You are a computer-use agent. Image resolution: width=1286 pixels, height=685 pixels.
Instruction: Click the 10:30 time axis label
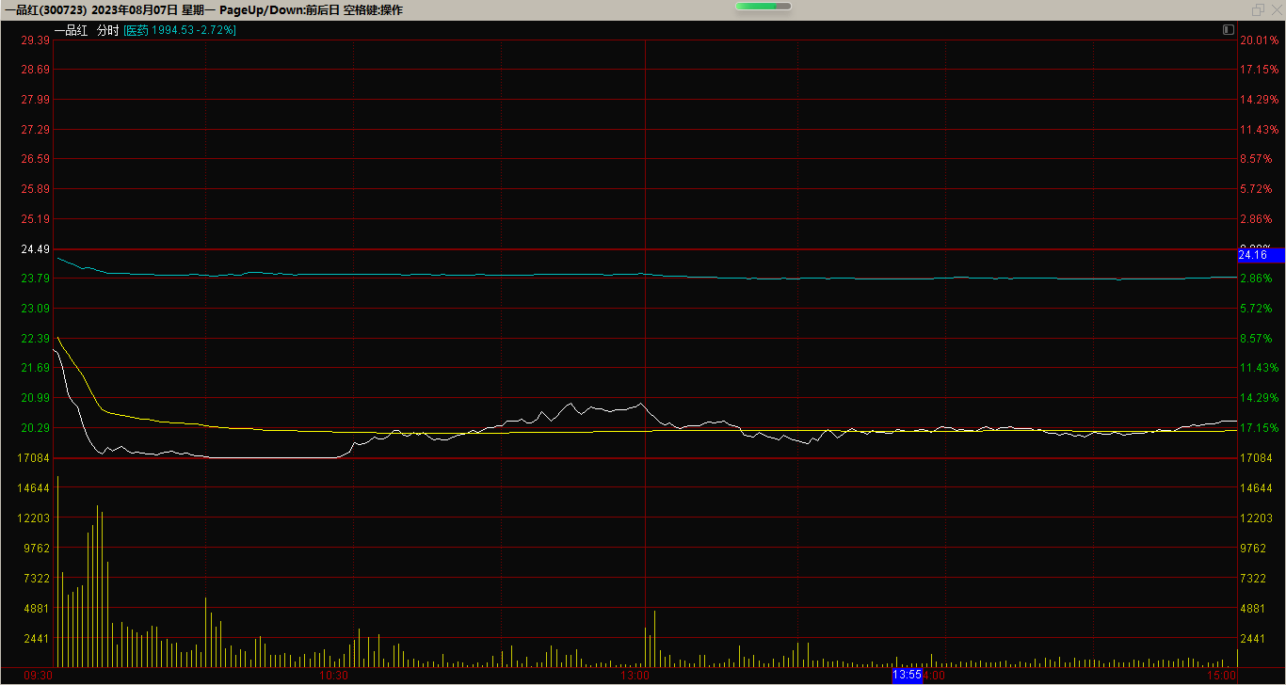click(x=334, y=676)
